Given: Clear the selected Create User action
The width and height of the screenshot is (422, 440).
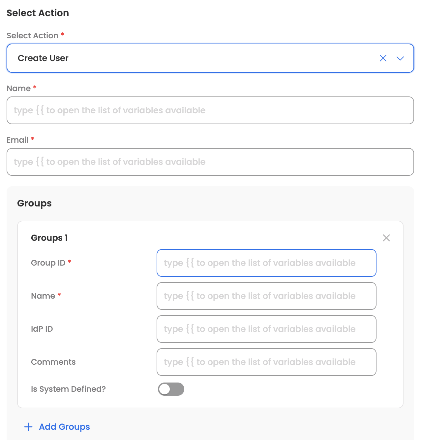Looking at the screenshot, I should (383, 58).
